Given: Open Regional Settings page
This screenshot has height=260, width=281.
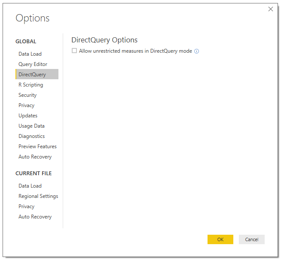Looking at the screenshot, I should tap(38, 196).
